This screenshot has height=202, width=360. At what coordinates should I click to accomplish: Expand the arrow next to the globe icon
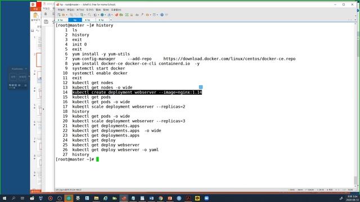[x=105, y=15]
